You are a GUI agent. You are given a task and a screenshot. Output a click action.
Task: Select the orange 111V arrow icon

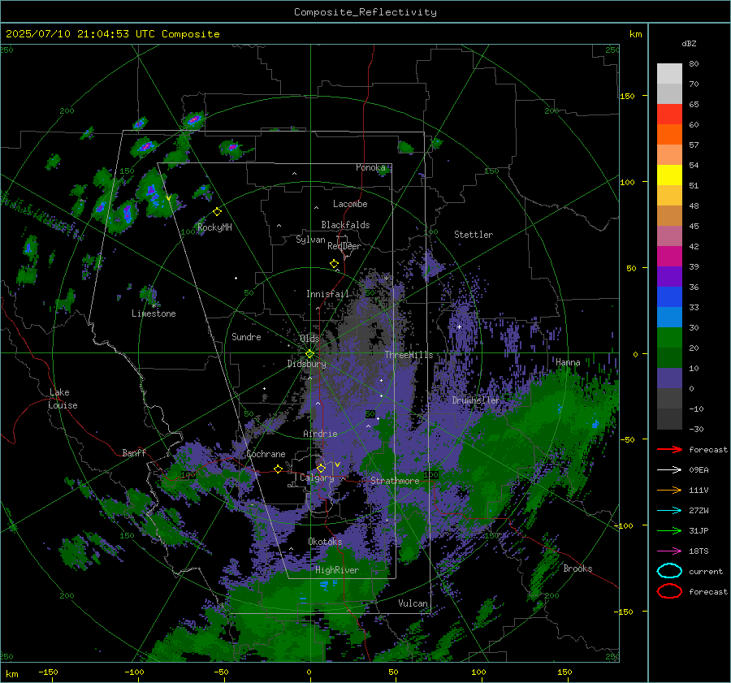click(x=669, y=490)
